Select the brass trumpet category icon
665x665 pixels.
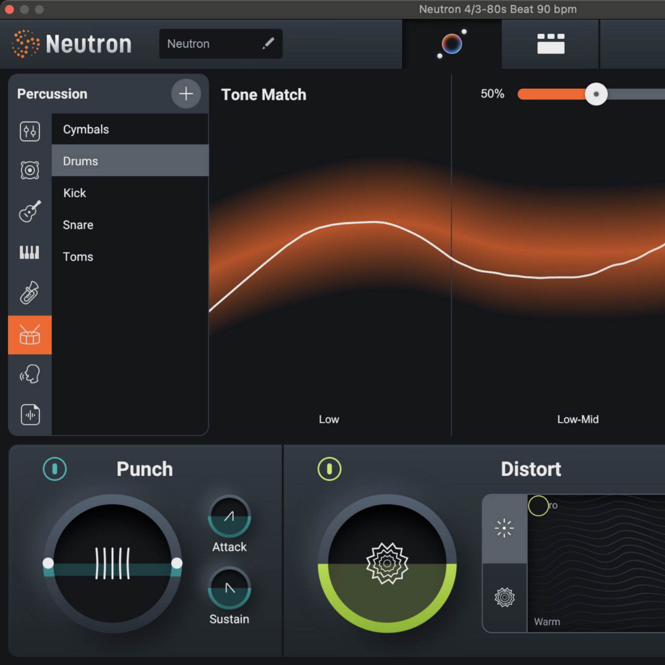click(x=30, y=292)
